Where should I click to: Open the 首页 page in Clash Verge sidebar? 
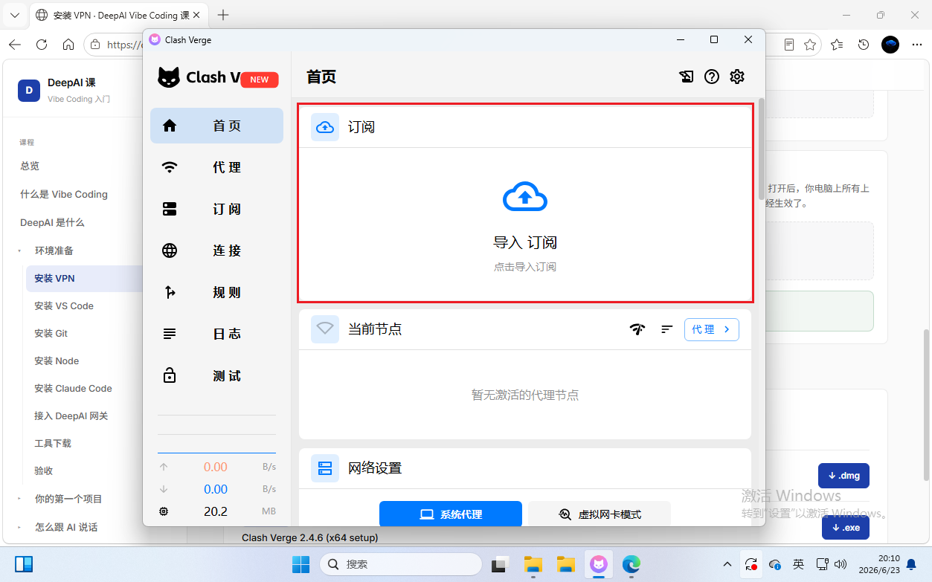tap(216, 126)
